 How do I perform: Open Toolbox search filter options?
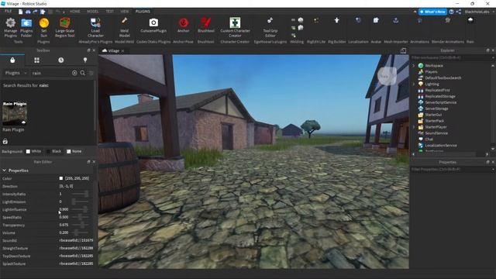pos(91,73)
